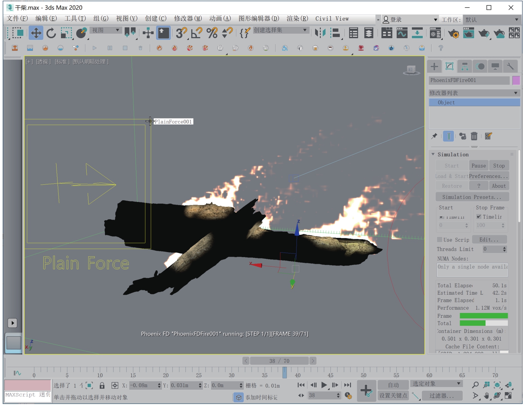Viewport: 525px width, 406px height.
Task: Open the modifier list dropdown
Action: pyautogui.click(x=474, y=93)
